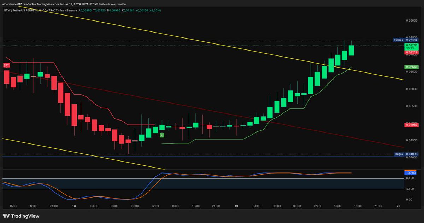Click the low value D0,06986
Viewport: 424px width, 223px height.
coord(114,11)
